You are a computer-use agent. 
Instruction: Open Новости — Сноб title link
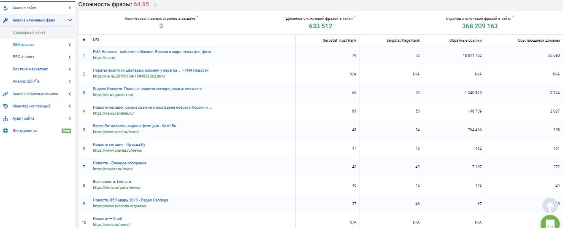pyautogui.click(x=108, y=219)
